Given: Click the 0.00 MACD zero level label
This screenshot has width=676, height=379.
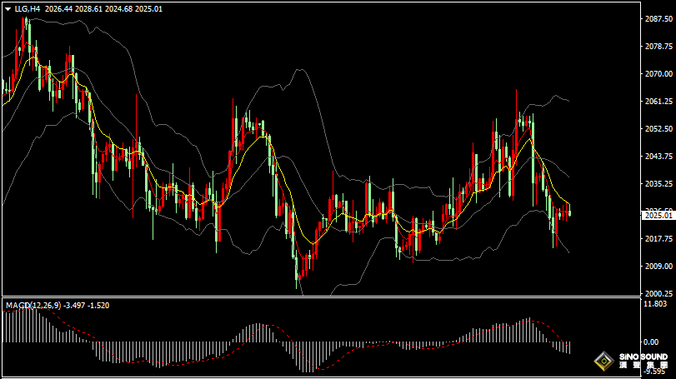Looking at the screenshot, I should [x=652, y=342].
